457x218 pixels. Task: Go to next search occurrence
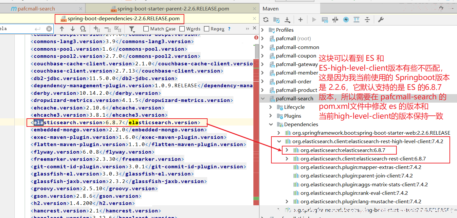pos(72,29)
